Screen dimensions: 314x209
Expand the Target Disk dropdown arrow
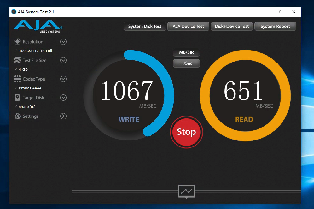click(63, 98)
